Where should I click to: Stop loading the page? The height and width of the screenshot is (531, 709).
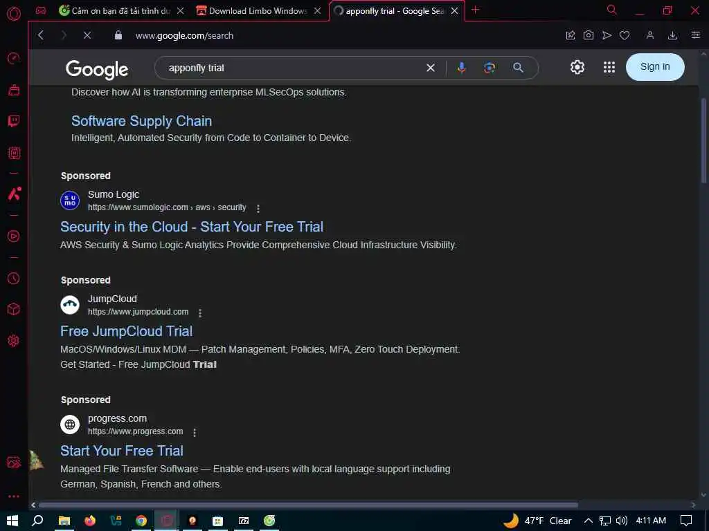pyautogui.click(x=87, y=35)
